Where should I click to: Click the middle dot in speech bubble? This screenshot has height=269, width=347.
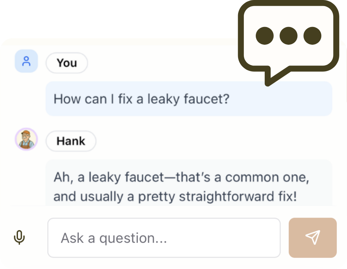point(288,36)
